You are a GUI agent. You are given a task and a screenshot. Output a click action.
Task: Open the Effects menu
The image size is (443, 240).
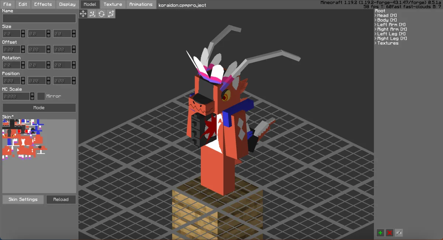point(43,4)
